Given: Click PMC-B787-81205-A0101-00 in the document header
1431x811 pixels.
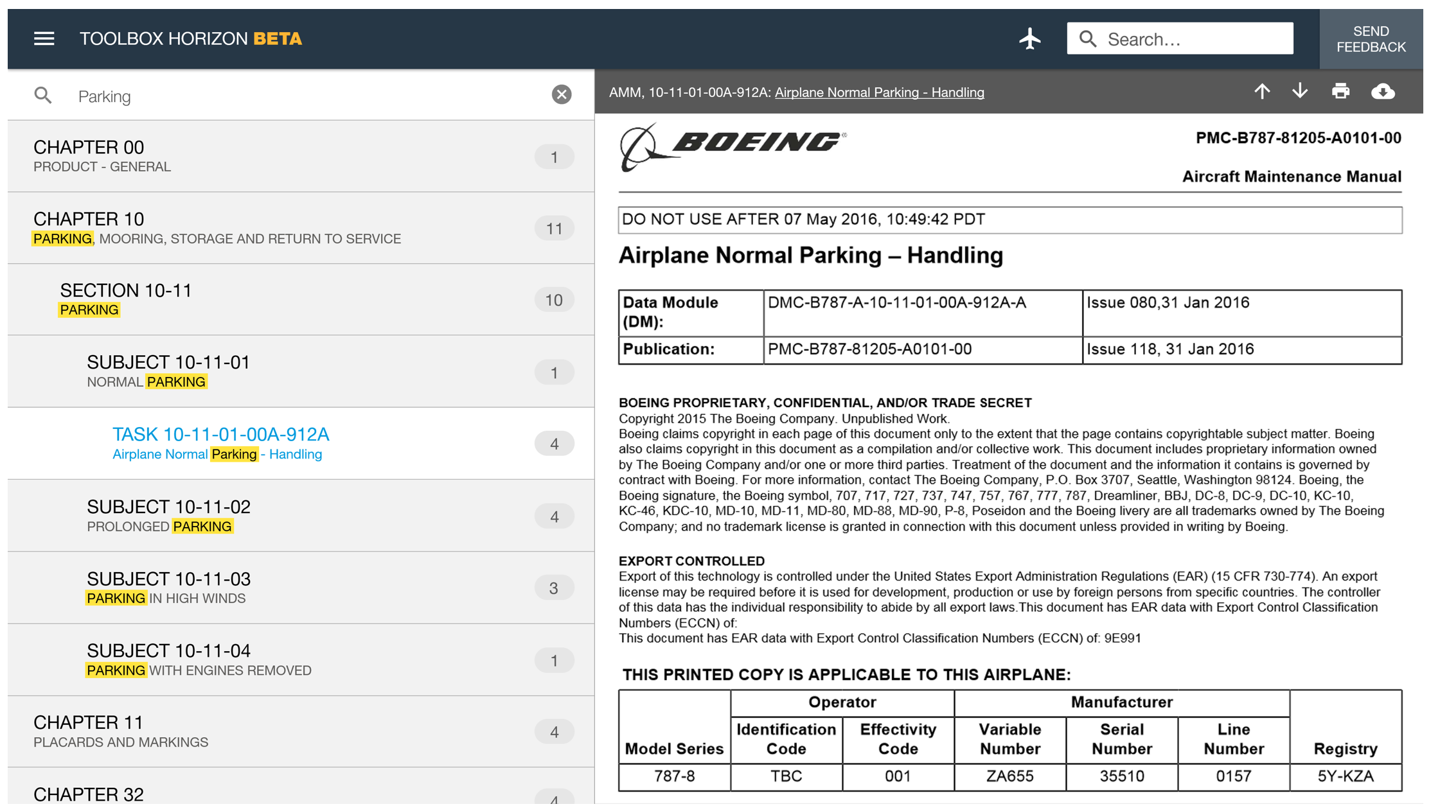Looking at the screenshot, I should pos(1298,138).
